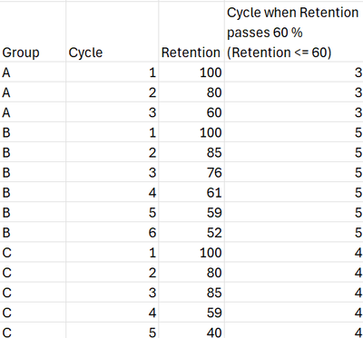This screenshot has height=338, width=363.
Task: Select the Cycle header cell
Action: point(113,32)
